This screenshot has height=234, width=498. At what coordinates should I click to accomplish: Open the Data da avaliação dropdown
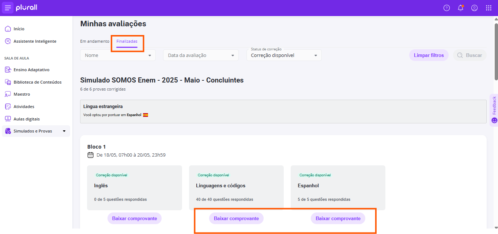(x=201, y=55)
